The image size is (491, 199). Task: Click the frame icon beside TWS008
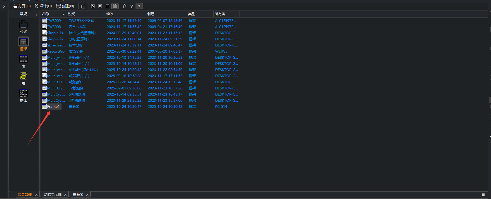44,27
